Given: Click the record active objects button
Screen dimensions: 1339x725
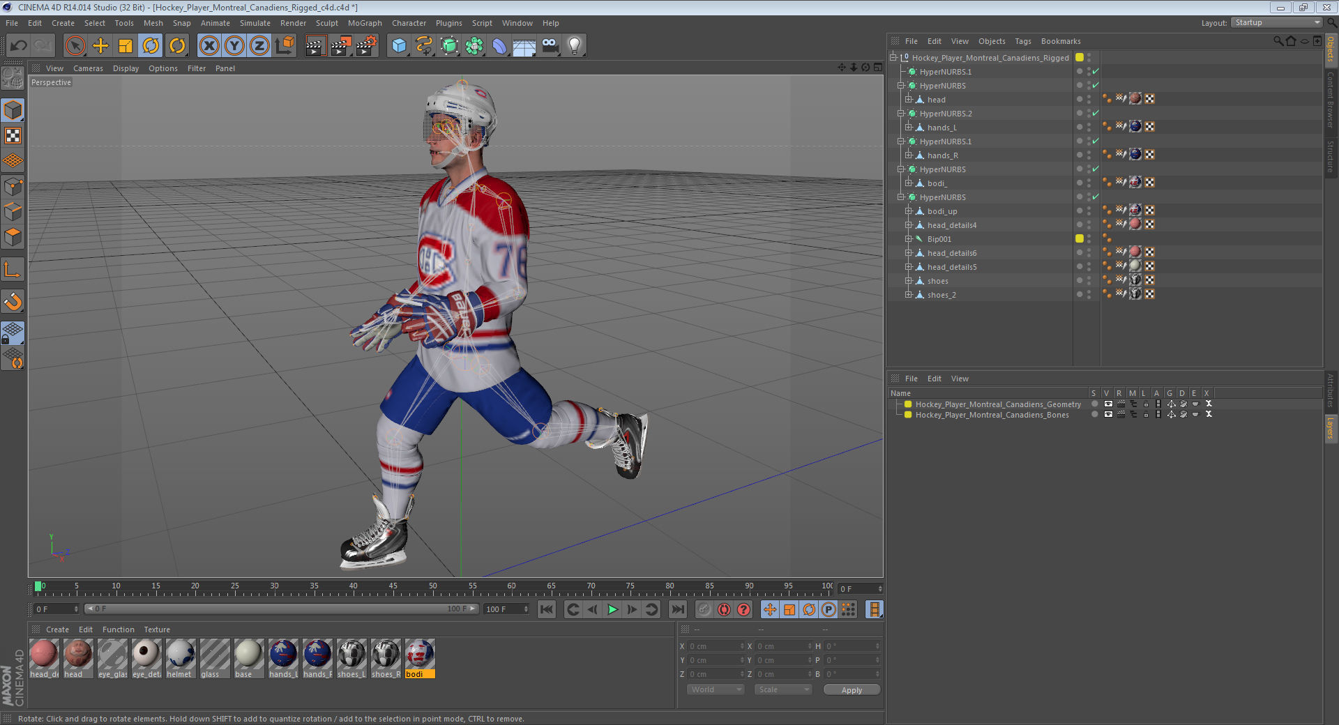Looking at the screenshot, I should click(704, 609).
